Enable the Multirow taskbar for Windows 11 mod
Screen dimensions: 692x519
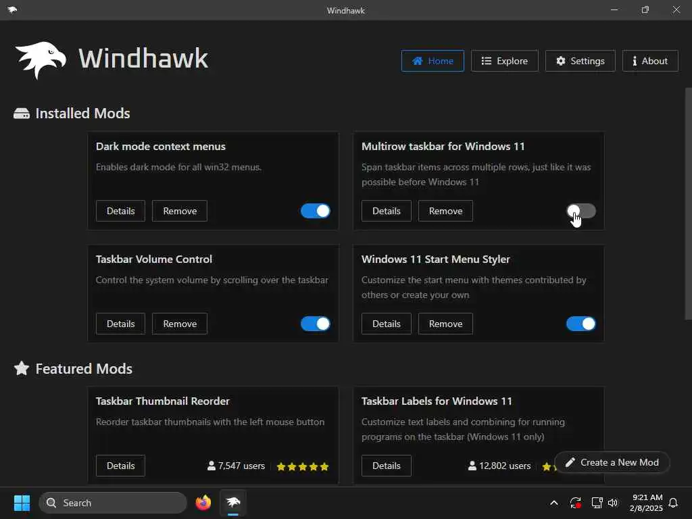tap(580, 211)
